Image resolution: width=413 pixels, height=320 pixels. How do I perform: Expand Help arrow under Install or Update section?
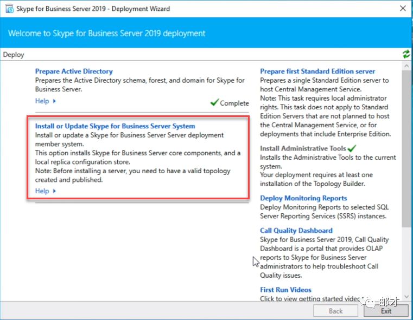54,191
